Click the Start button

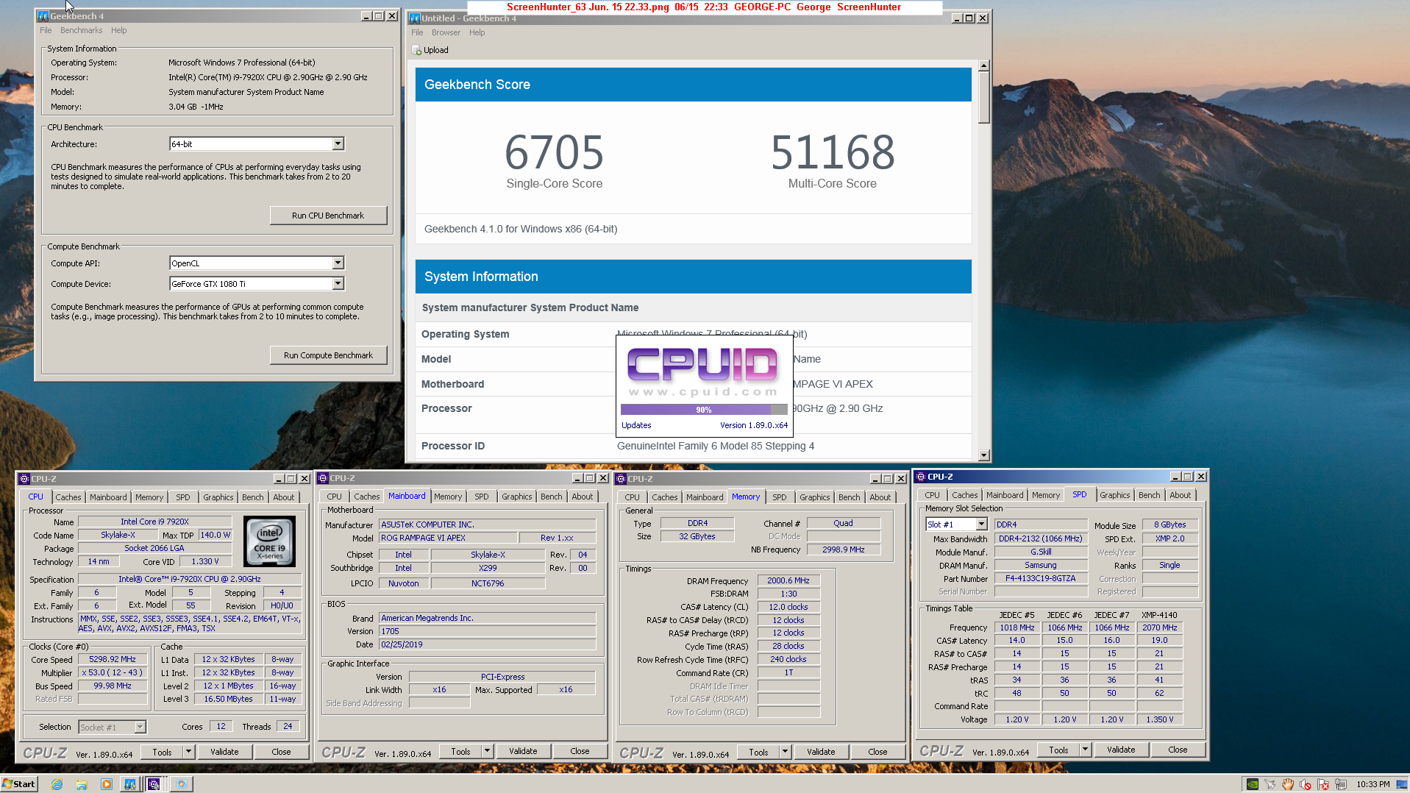tap(20, 784)
